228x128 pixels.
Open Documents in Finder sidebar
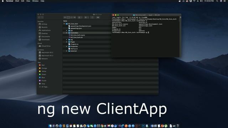coord(44,37)
